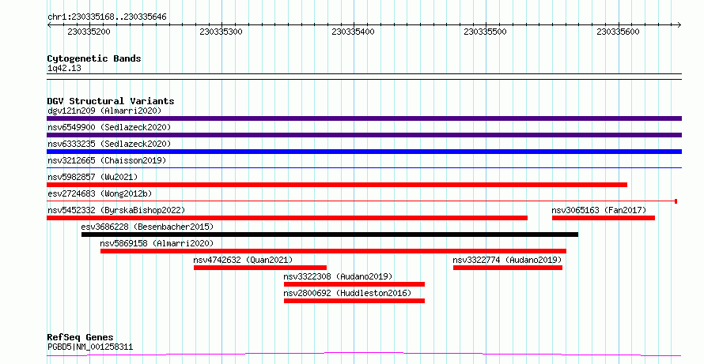704x364 pixels.
Task: Open the nsv3322308 (Audano2019) label
Action: (x=338, y=276)
